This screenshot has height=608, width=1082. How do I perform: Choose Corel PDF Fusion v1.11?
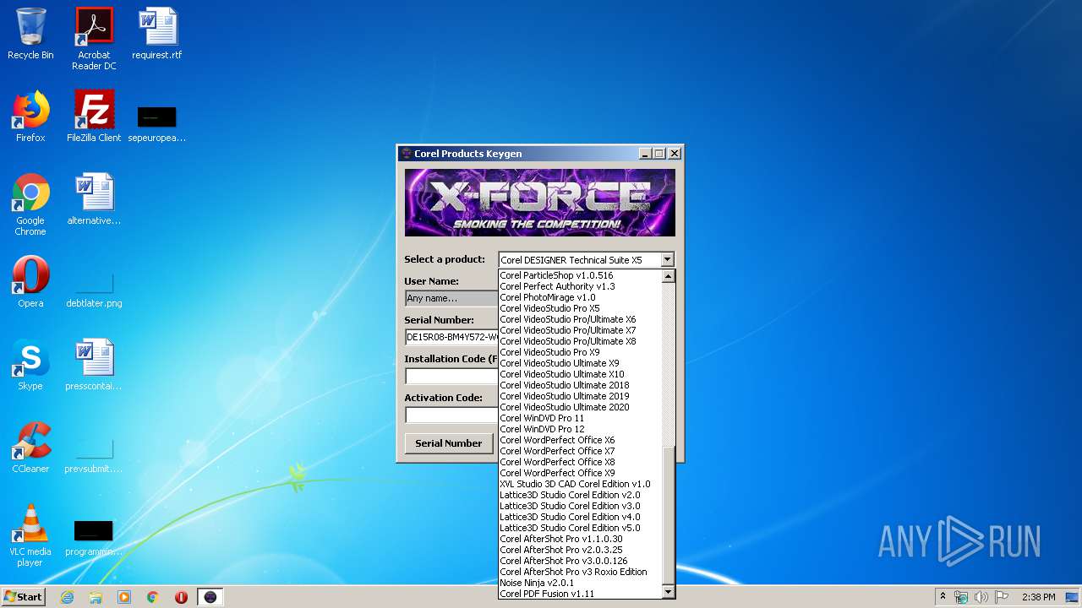click(580, 594)
